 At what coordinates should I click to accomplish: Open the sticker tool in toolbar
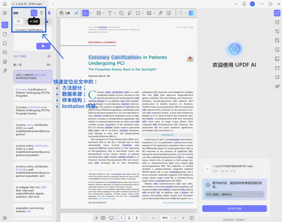pyautogui.click(x=169, y=13)
